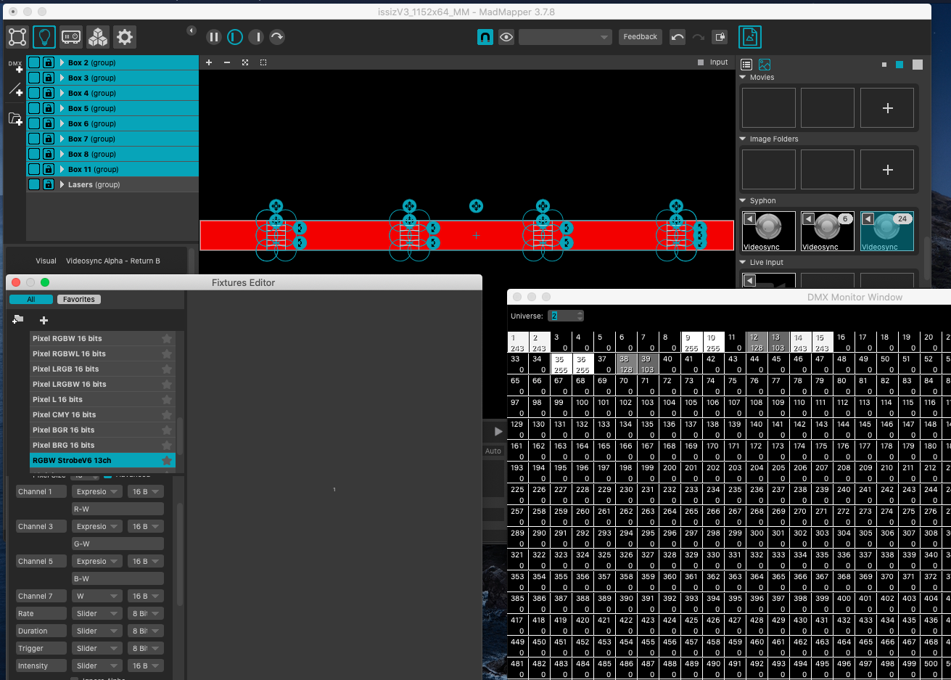Toggle lock on Box 7 group

pos(49,139)
